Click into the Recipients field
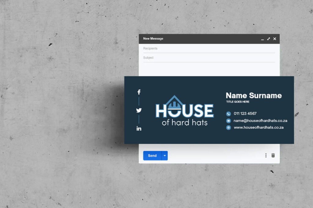Screen dimensions: 313x208 click(209, 48)
